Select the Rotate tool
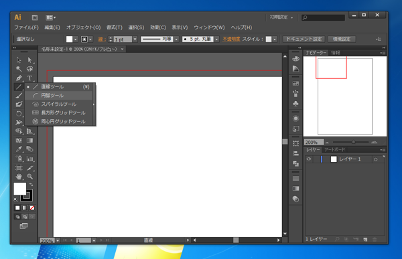This screenshot has width=402, height=259. coord(19,113)
